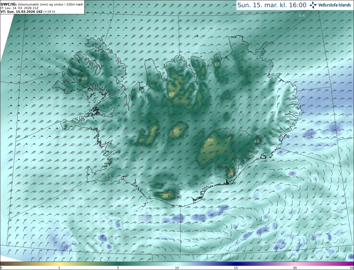This screenshot has height=270, width=354.
Task: Click the colorbar tick label 10
Action: (x=177, y=268)
